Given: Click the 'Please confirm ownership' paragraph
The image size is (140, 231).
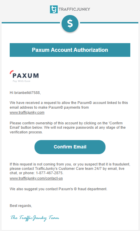Looking at the screenshot, I should [x=68, y=128].
